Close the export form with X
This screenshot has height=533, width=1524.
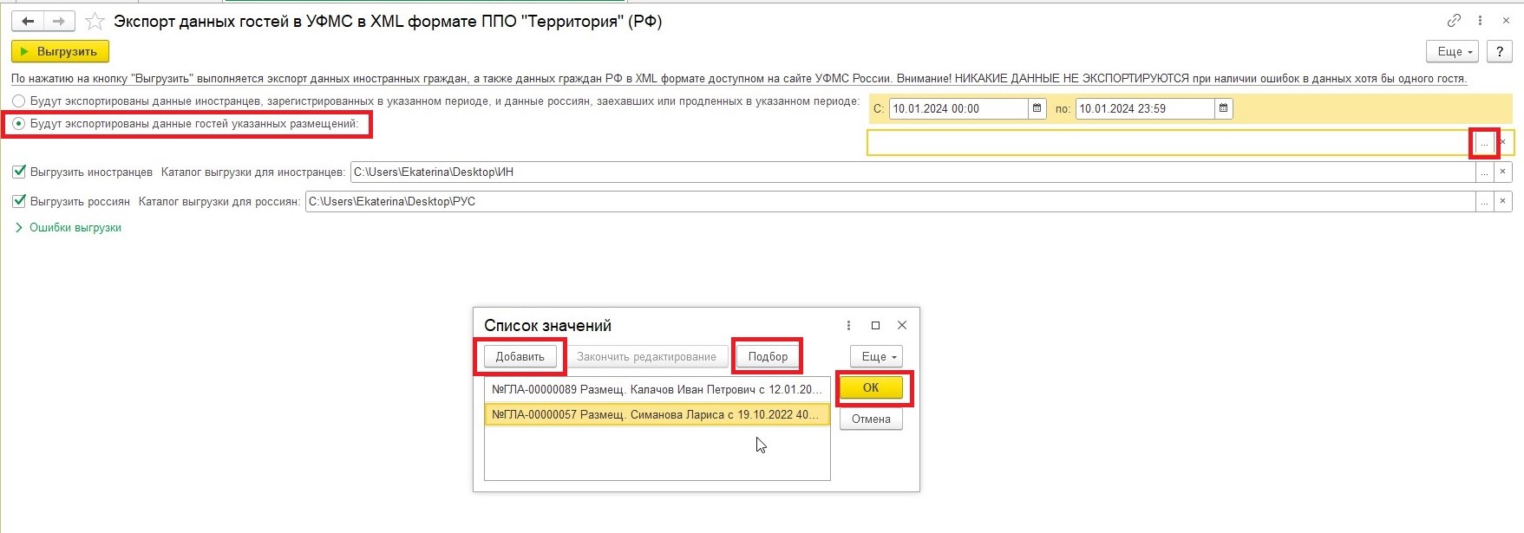pos(1506,21)
